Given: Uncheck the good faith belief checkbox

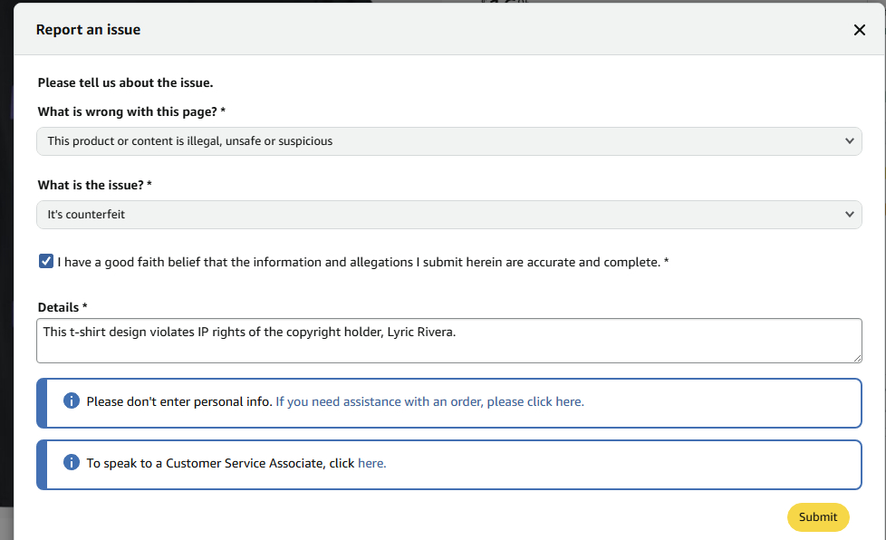Looking at the screenshot, I should click(46, 262).
